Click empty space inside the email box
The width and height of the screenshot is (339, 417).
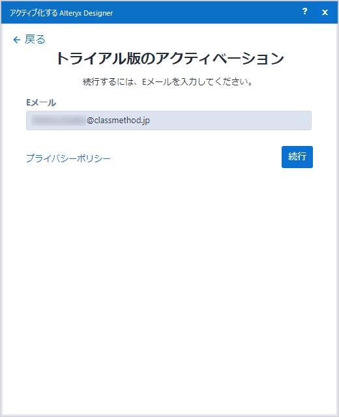tap(229, 121)
